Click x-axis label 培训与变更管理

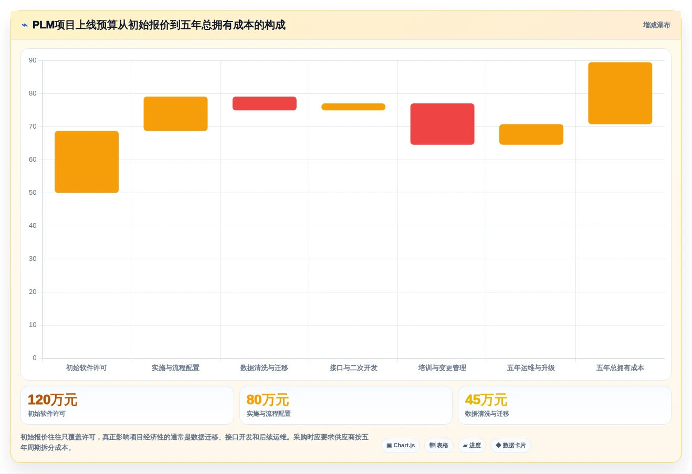pos(442,368)
